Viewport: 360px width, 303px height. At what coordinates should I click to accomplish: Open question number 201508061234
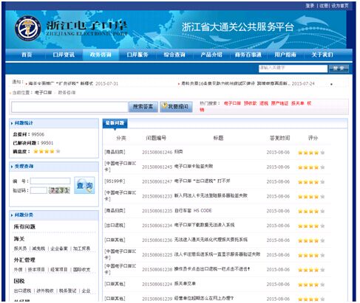[x=205, y=225]
